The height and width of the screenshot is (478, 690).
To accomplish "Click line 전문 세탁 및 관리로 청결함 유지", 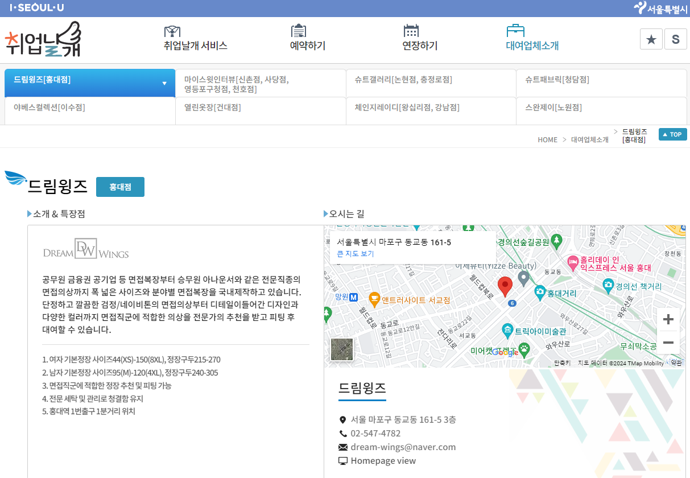I will click(x=93, y=399).
